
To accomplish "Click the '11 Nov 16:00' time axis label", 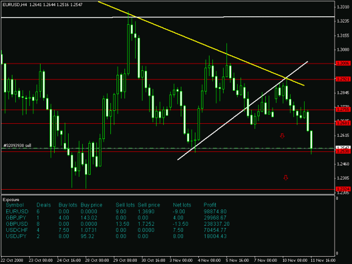I will (x=323, y=260).
